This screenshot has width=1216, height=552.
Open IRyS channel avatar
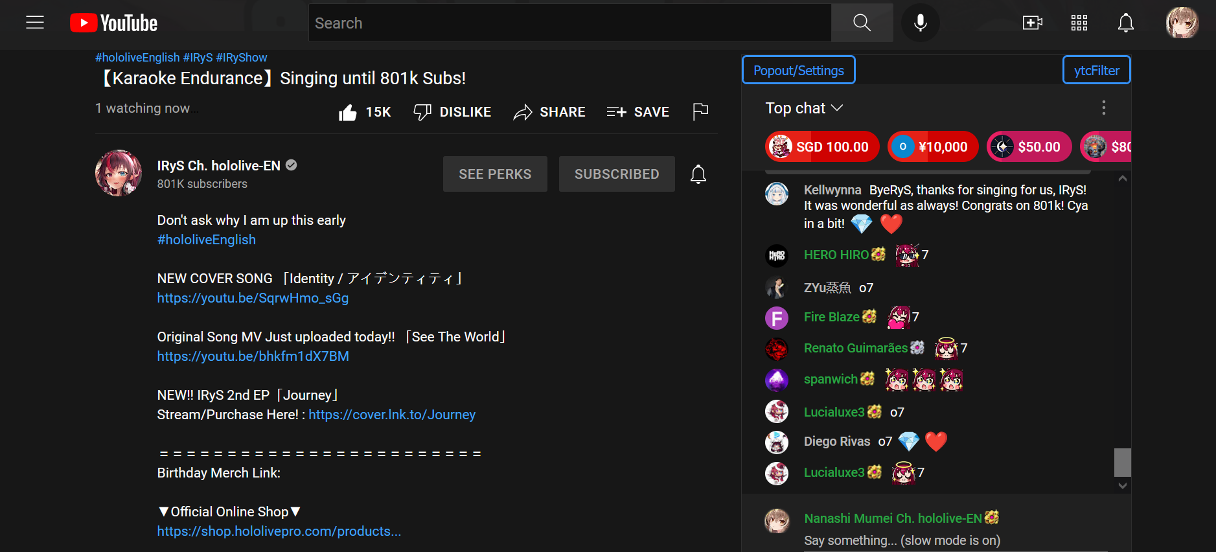point(119,173)
